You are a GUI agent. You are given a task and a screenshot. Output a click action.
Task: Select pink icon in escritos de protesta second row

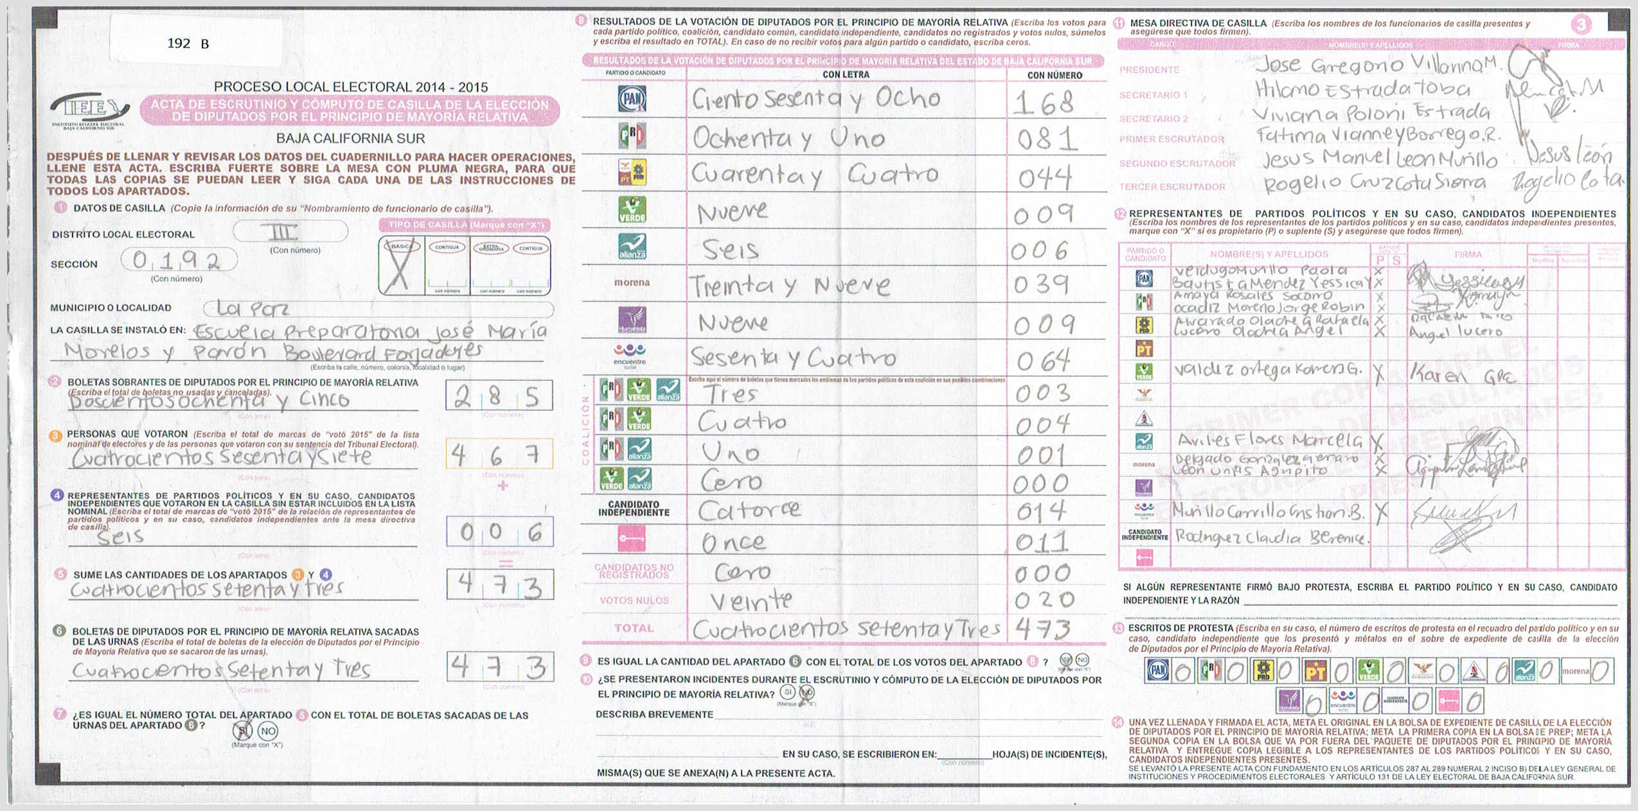tap(1448, 701)
